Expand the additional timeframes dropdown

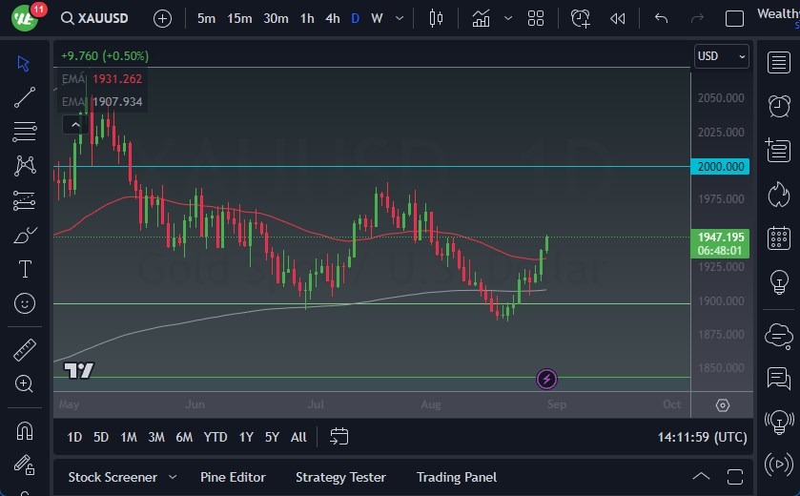[399, 18]
